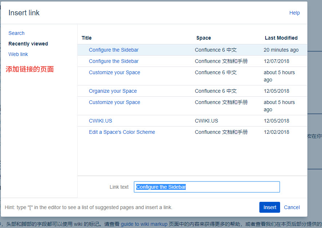Click the Space column header
This screenshot has width=322, height=228.
click(204, 38)
